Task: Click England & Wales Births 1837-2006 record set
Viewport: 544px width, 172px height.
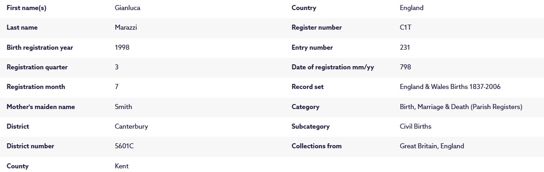Action: [450, 87]
